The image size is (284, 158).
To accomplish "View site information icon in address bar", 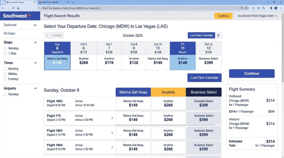I will tap(40, 8).
